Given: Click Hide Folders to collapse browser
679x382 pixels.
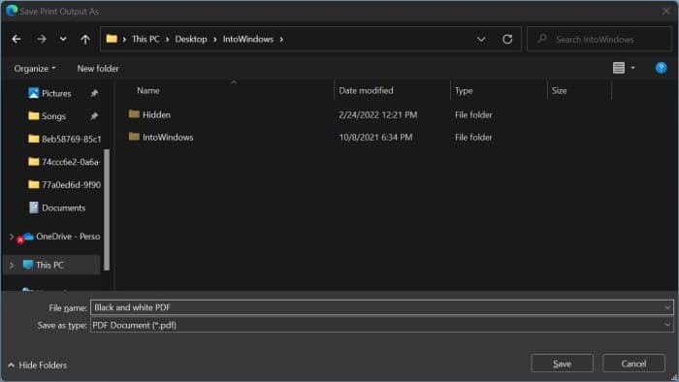Looking at the screenshot, I should point(37,366).
